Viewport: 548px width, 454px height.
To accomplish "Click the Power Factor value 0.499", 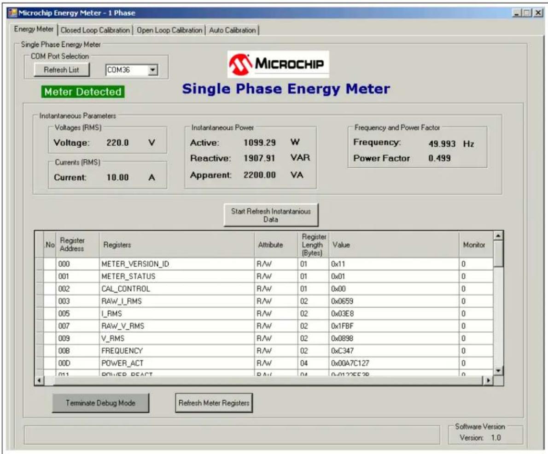I will (x=440, y=158).
